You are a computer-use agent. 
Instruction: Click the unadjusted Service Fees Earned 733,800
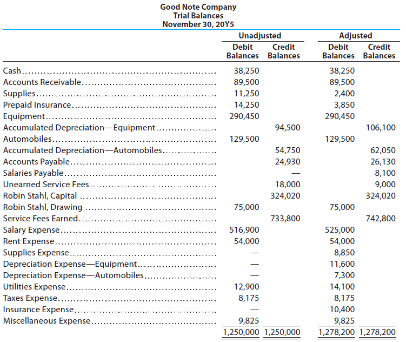pyautogui.click(x=285, y=219)
